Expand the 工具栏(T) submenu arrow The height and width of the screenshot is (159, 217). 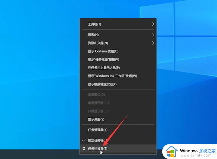point(153,24)
